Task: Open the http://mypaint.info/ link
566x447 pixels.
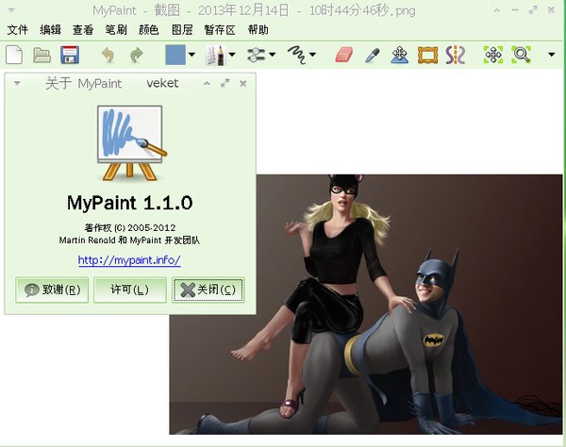Action: pyautogui.click(x=129, y=260)
